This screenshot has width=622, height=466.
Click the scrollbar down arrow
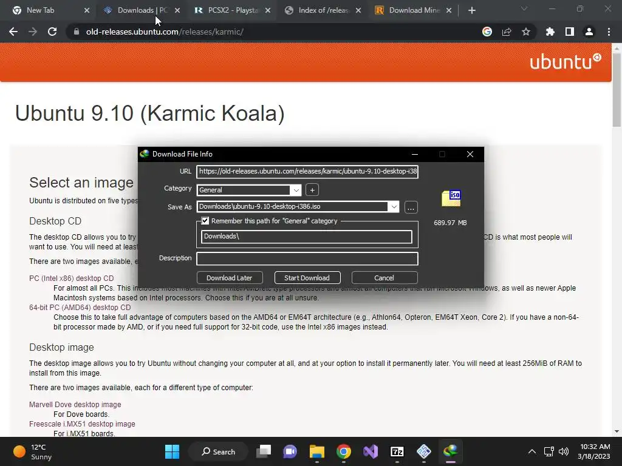617,431
